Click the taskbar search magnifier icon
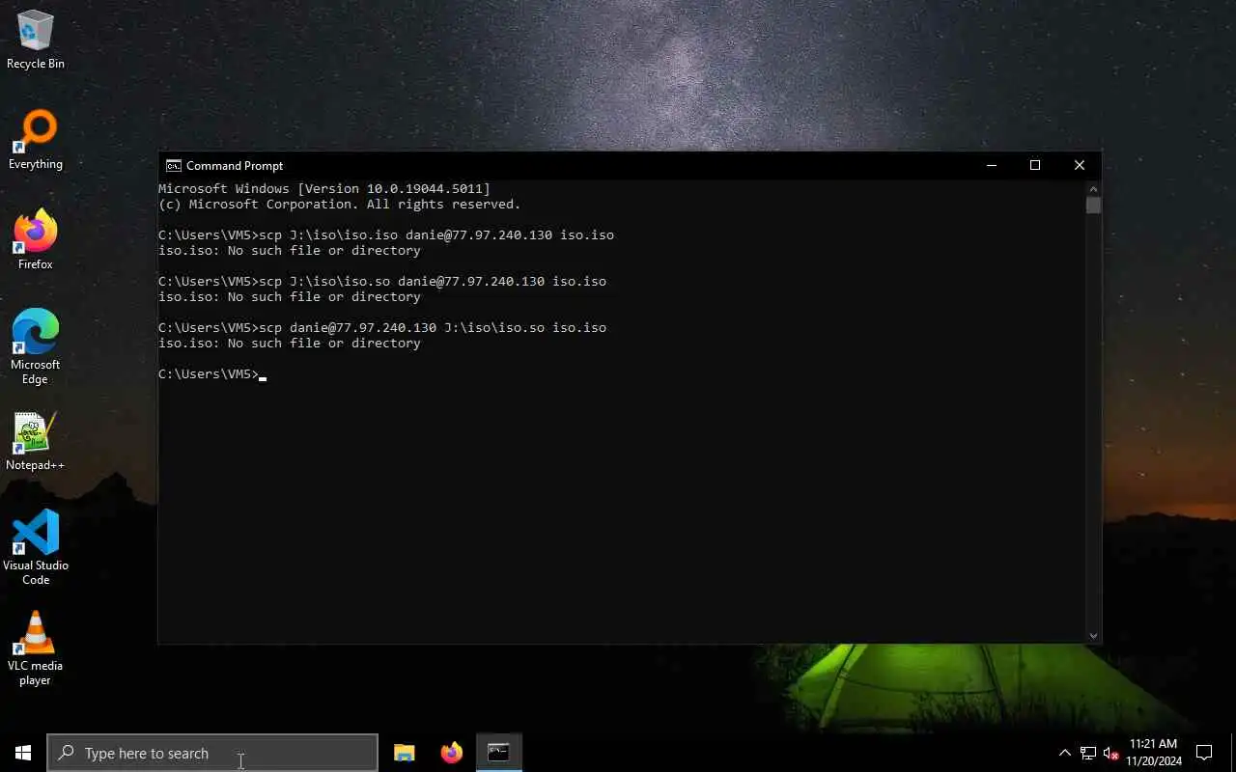The image size is (1236, 772). tap(66, 753)
